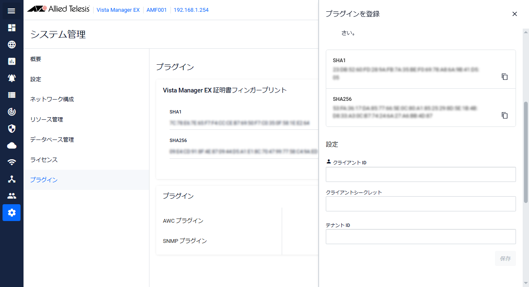This screenshot has width=529, height=287.
Task: Open the hamburger menu in sidebar
Action: pos(11,11)
